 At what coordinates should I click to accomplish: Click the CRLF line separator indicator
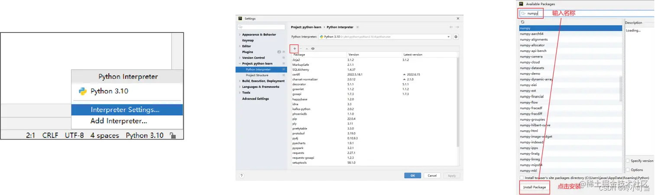pyautogui.click(x=50, y=135)
